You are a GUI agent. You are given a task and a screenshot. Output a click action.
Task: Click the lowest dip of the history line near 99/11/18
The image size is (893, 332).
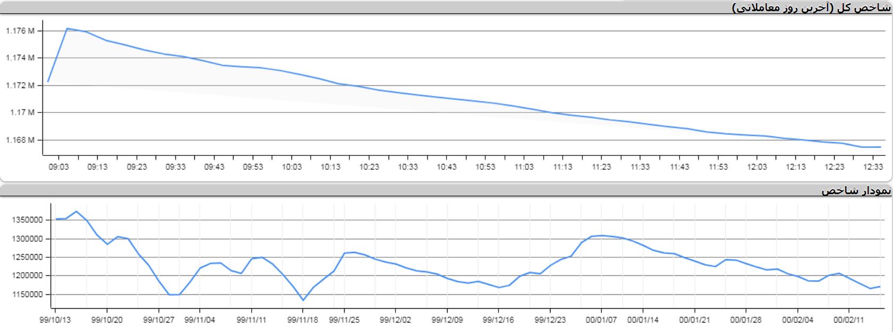pos(303,300)
